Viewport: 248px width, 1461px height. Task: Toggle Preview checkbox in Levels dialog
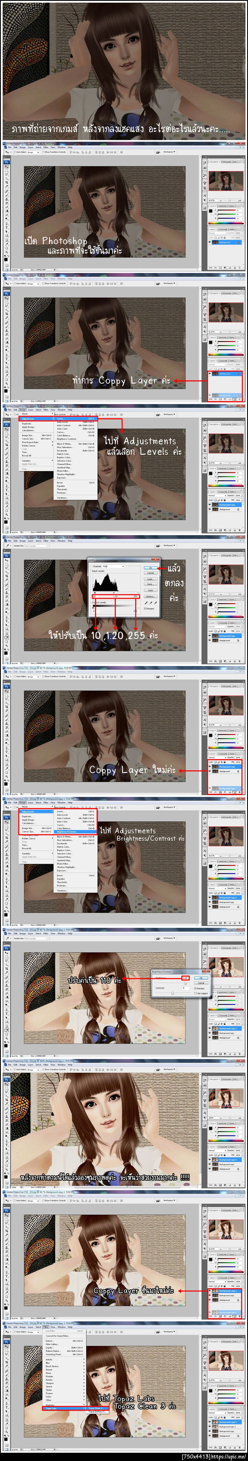(145, 609)
